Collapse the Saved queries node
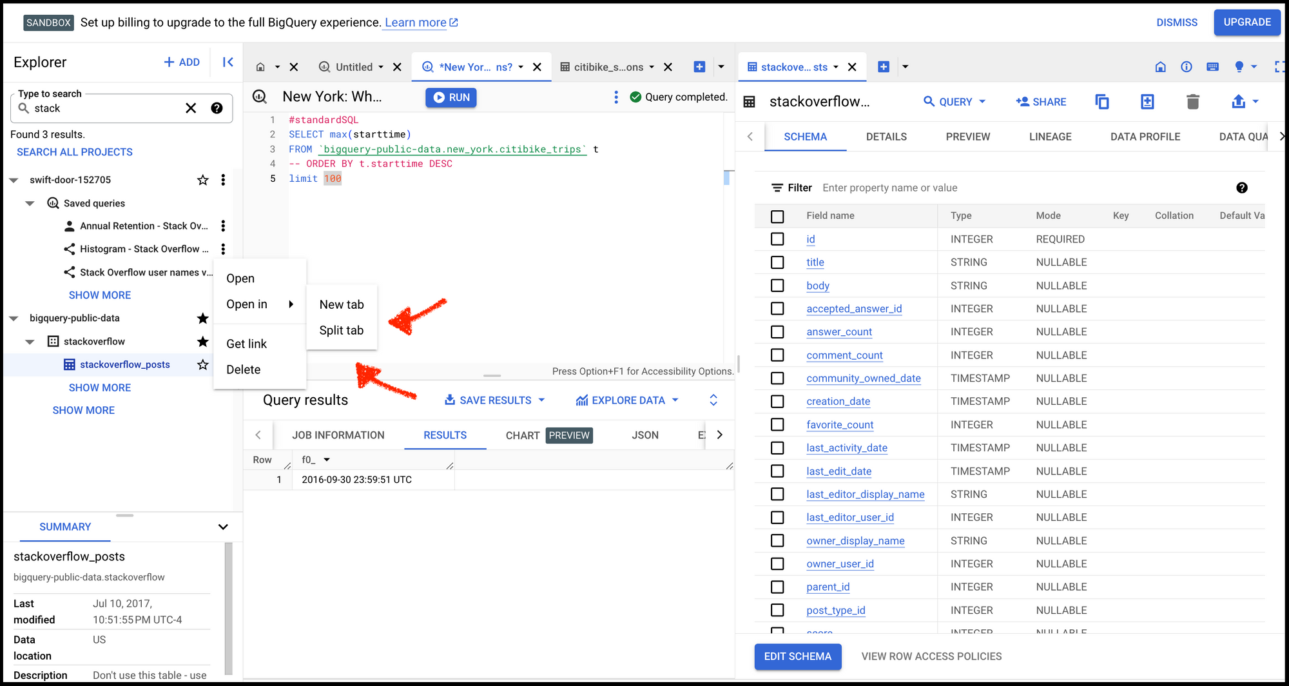This screenshot has width=1289, height=686. click(x=30, y=203)
